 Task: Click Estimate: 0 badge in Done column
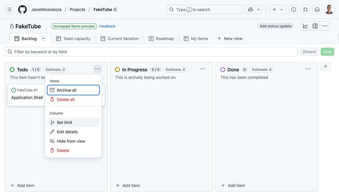pos(262,70)
